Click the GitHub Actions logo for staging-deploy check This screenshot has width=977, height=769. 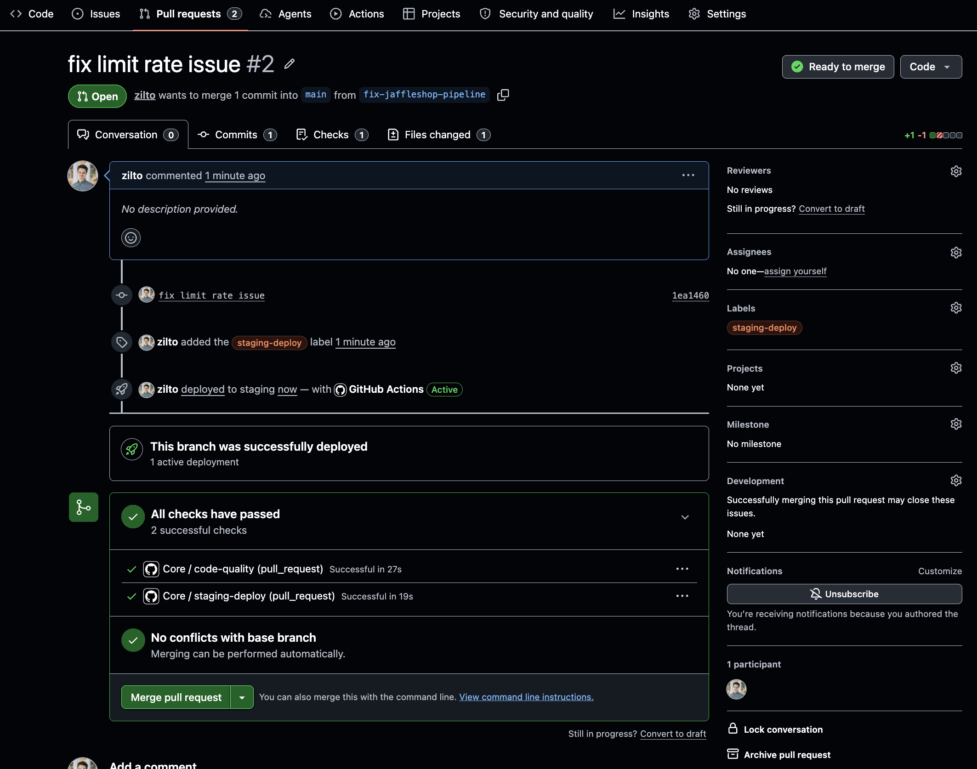click(151, 596)
